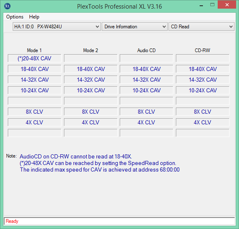Click the PlexTools XL app icon

(7, 6)
